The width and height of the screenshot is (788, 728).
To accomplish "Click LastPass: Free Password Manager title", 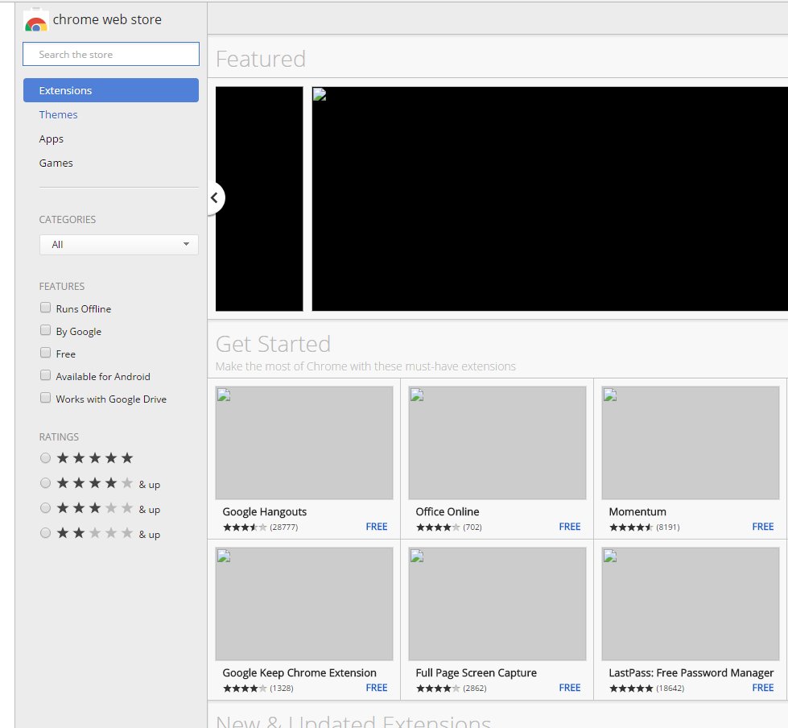I will [x=691, y=672].
